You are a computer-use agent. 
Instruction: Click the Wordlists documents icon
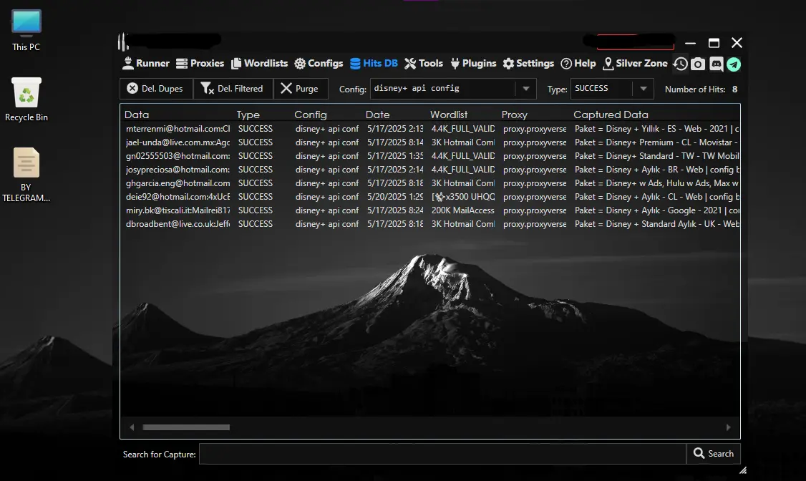[236, 63]
